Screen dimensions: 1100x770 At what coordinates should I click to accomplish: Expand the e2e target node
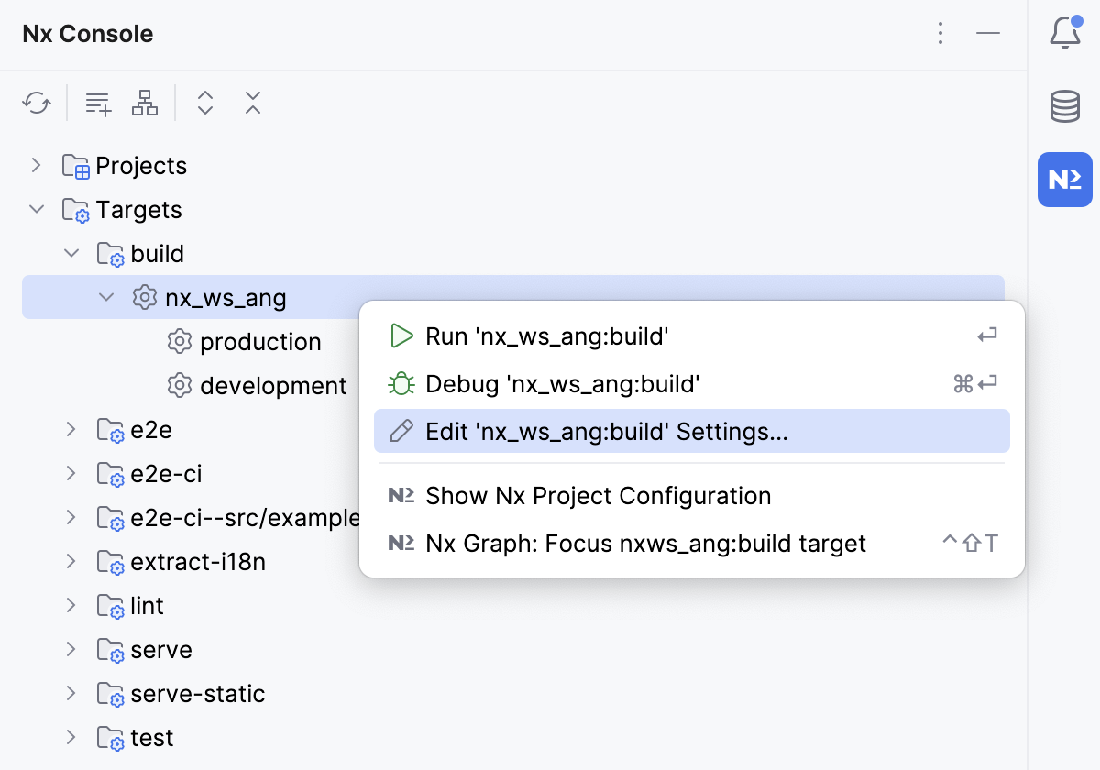pos(71,429)
